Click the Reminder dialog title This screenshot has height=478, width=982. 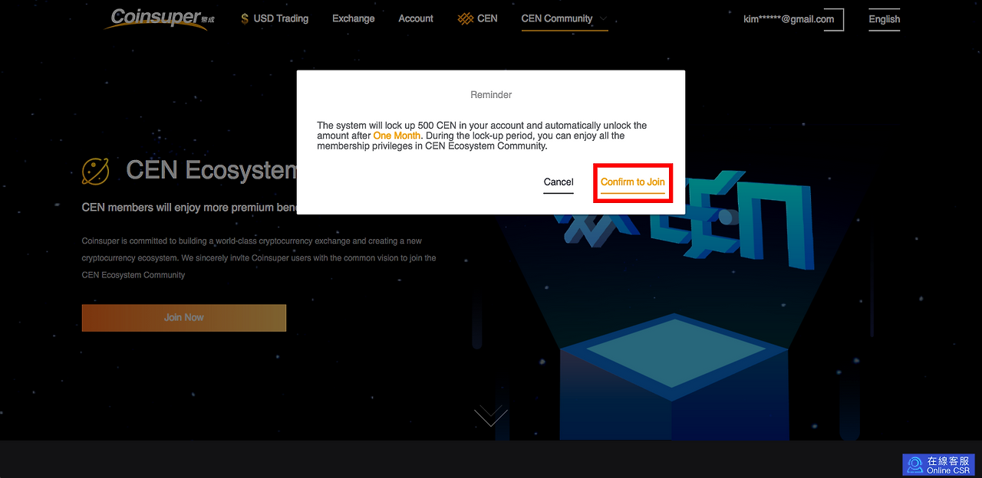(x=491, y=95)
